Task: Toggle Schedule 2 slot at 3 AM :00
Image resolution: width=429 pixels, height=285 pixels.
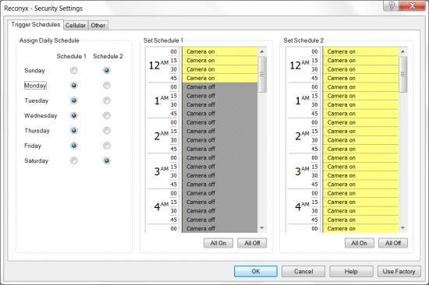Action: (x=360, y=157)
